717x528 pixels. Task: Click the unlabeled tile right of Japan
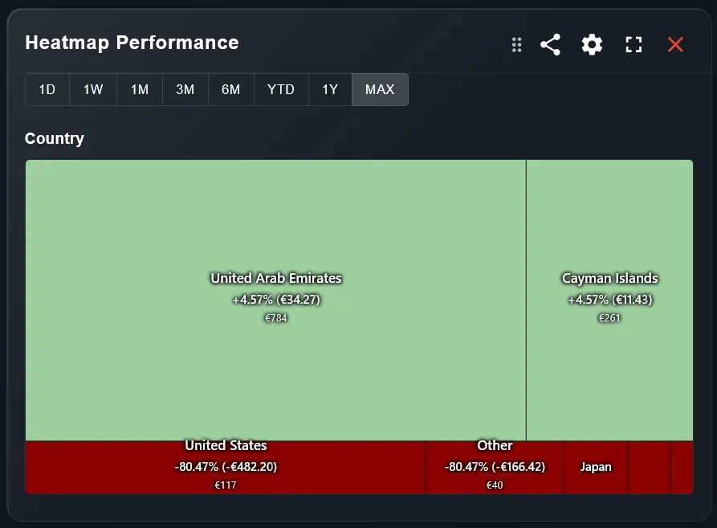click(x=649, y=467)
